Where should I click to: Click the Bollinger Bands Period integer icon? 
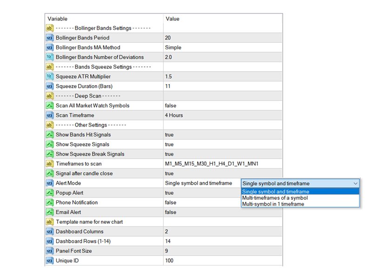(49, 38)
